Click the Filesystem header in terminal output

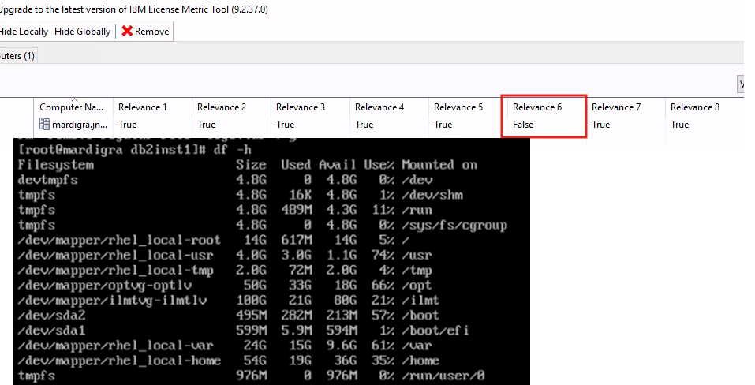coord(56,165)
